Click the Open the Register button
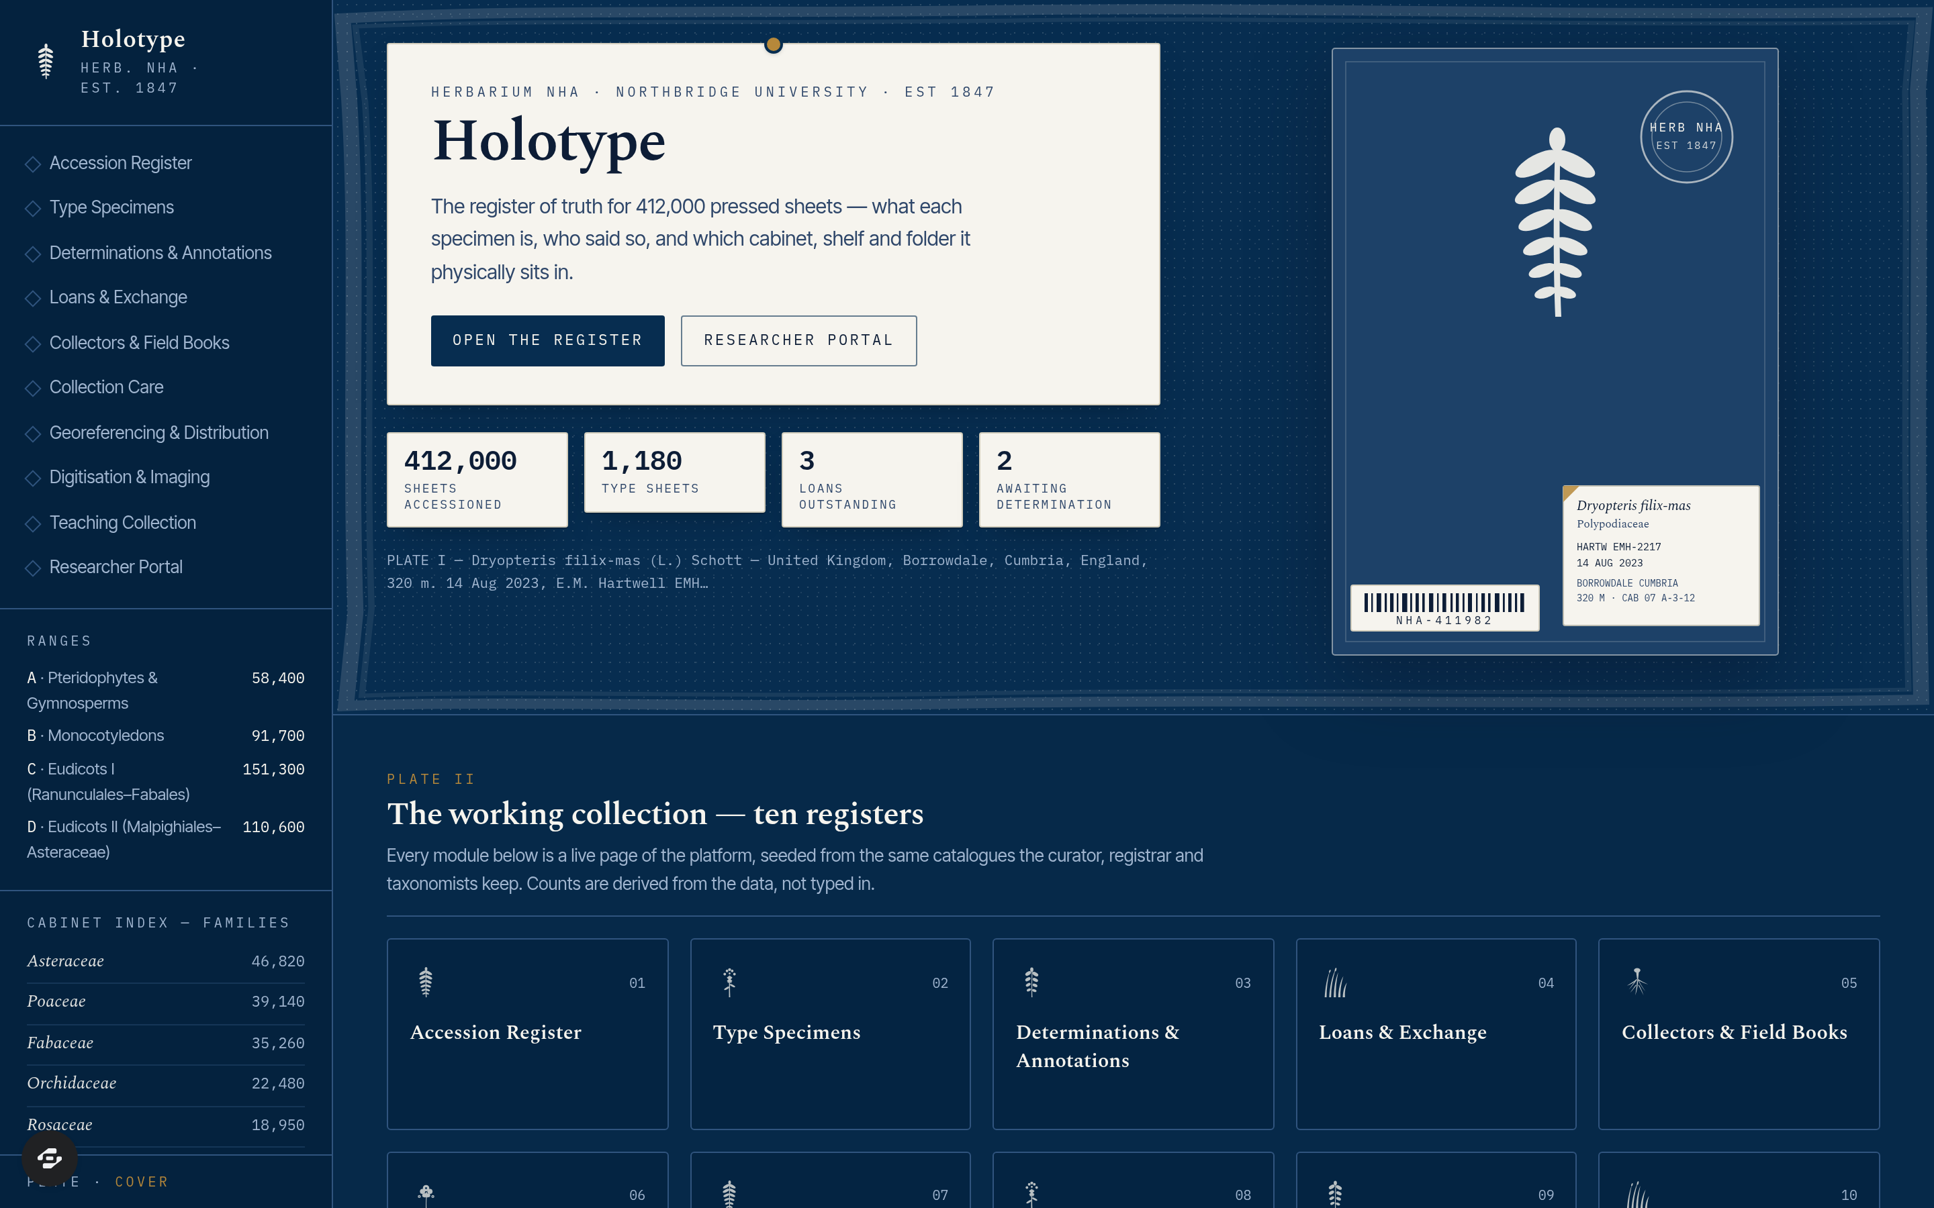The height and width of the screenshot is (1208, 1934). pyautogui.click(x=547, y=341)
